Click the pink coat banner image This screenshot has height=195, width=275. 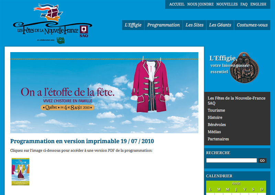coord(104,93)
